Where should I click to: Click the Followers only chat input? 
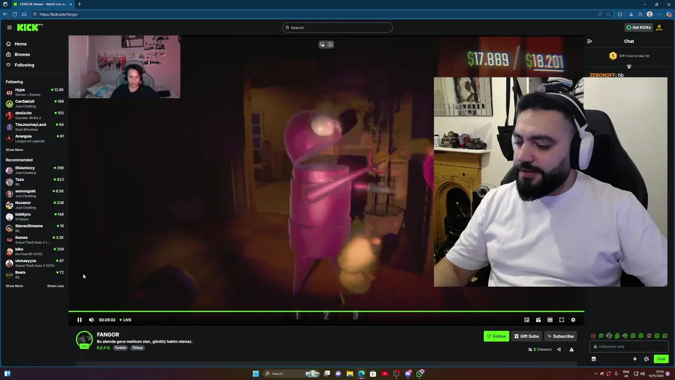coord(629,347)
